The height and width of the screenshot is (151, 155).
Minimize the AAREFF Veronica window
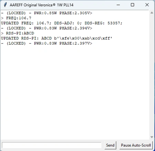[x=118, y=5]
